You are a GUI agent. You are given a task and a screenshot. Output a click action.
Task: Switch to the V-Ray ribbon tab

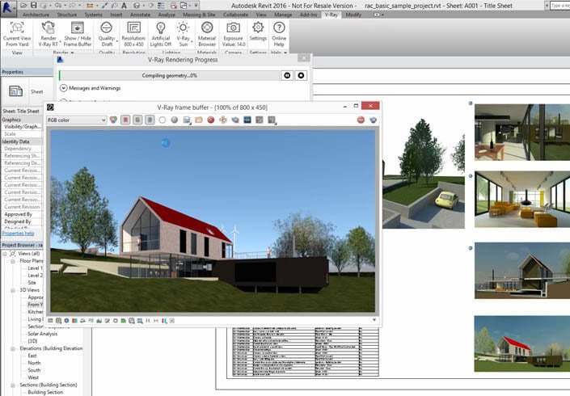[331, 15]
